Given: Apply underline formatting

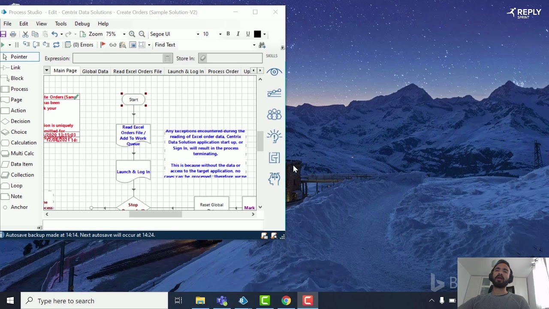Looking at the screenshot, I should tap(248, 34).
